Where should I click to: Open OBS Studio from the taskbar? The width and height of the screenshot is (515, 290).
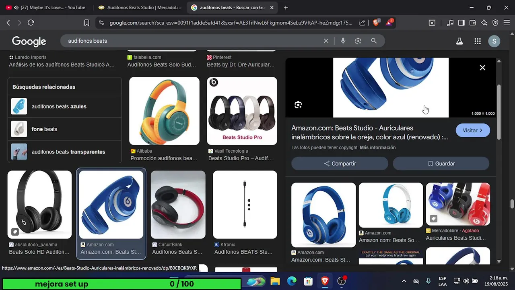point(342,281)
